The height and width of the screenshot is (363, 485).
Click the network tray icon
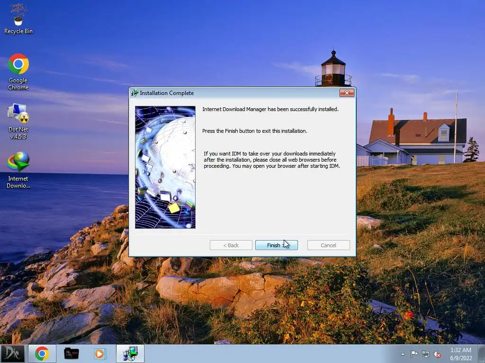tap(426, 354)
